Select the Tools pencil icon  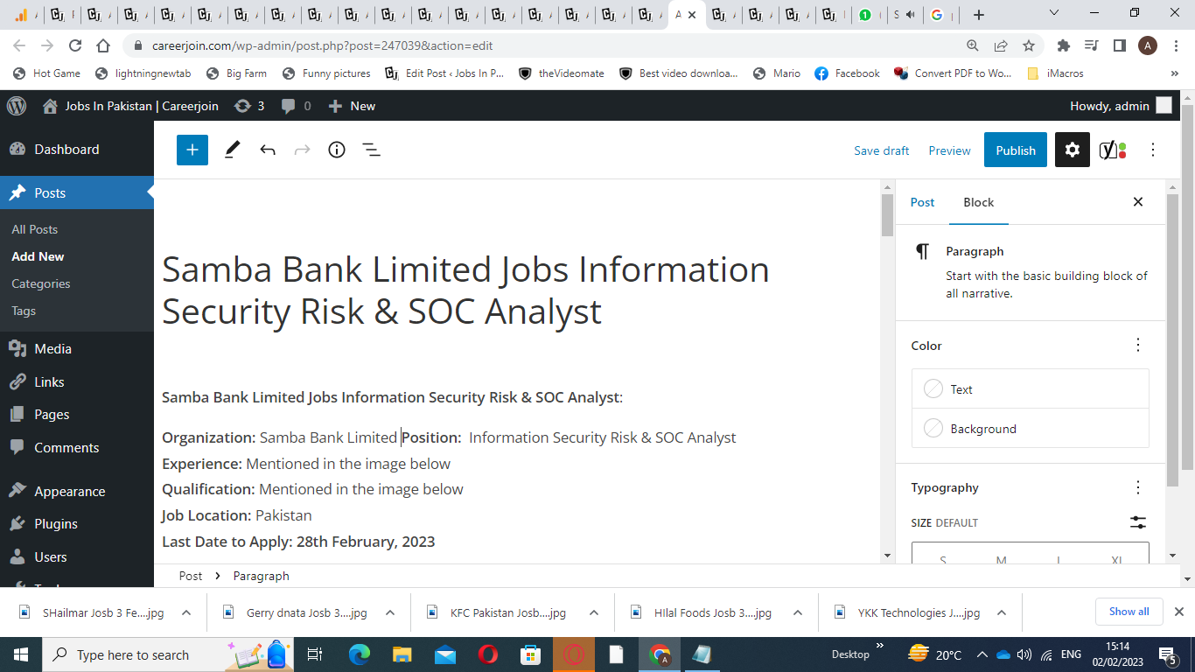(x=232, y=150)
